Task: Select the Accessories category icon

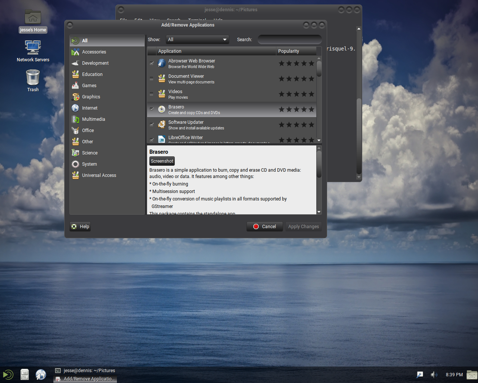Action: (75, 52)
